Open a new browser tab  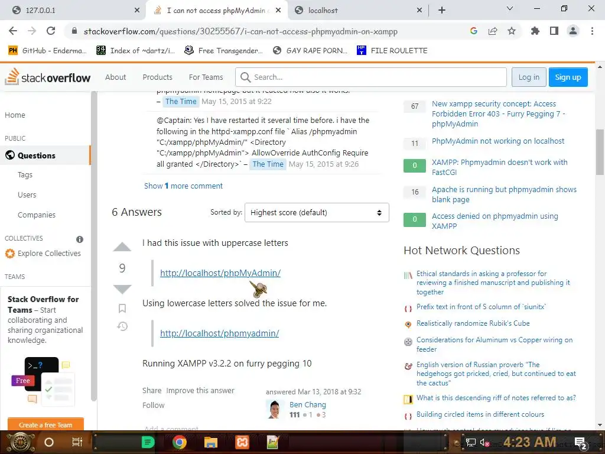coord(442,10)
